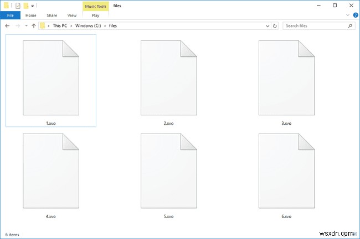Click the address bar folder icon
The height and width of the screenshot is (239, 360).
(x=43, y=25)
